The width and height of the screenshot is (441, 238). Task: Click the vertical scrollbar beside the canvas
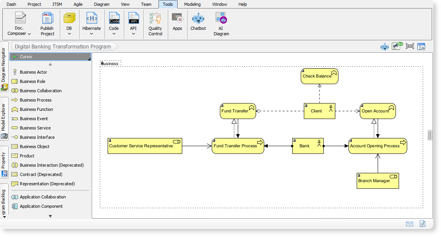click(x=430, y=135)
